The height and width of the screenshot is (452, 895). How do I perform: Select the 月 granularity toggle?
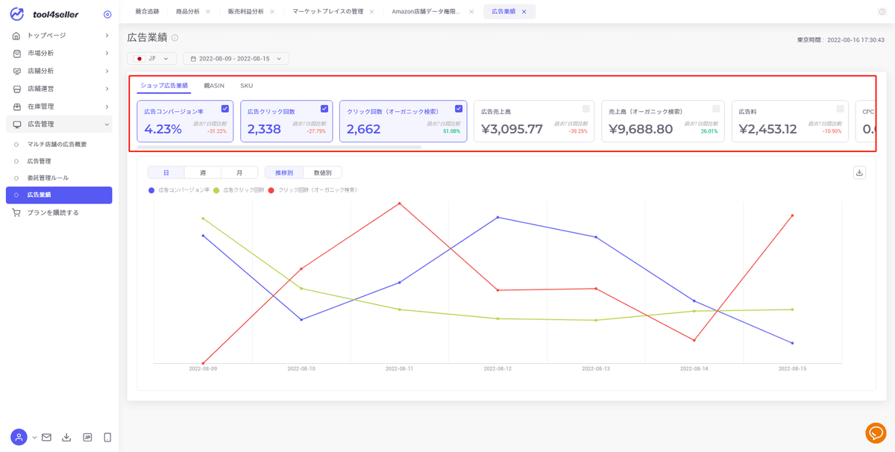coord(239,172)
